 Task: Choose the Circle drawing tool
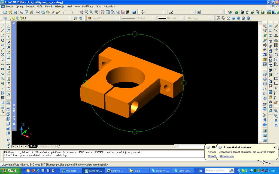pyautogui.click(x=3, y=55)
